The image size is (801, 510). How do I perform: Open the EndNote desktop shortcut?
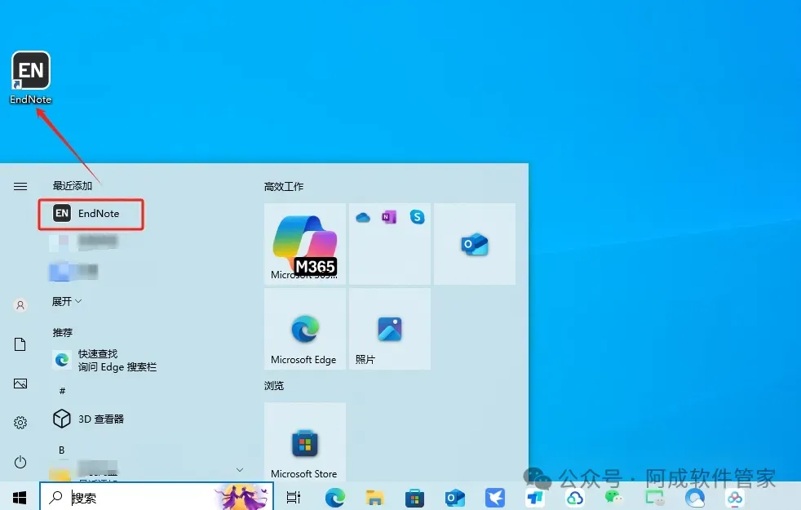click(x=31, y=78)
